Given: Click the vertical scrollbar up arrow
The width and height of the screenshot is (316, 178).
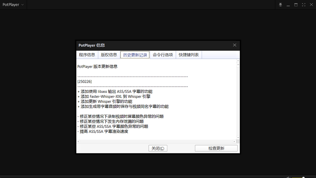Looking at the screenshot, I should coord(238,61).
